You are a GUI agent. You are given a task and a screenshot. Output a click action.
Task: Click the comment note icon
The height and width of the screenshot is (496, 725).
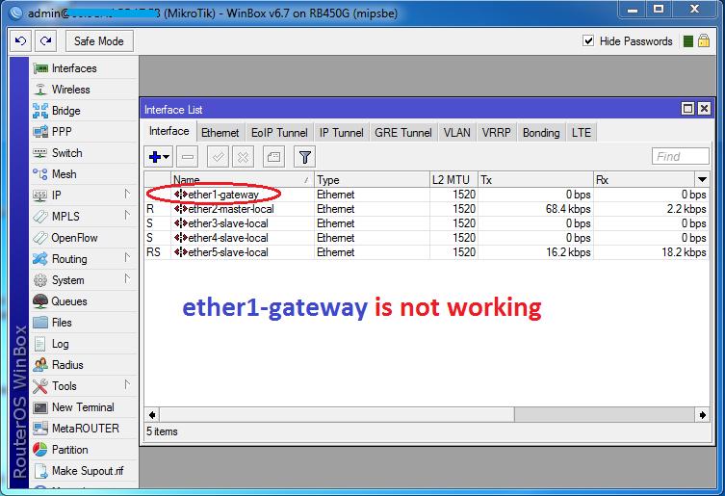tap(273, 157)
